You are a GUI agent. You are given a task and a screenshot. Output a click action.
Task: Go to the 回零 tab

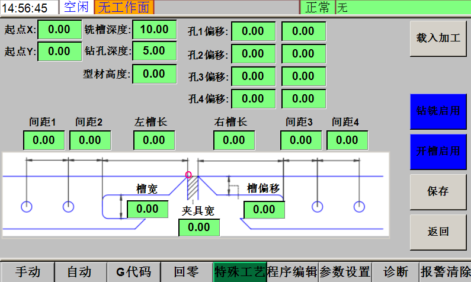pyautogui.click(x=186, y=272)
